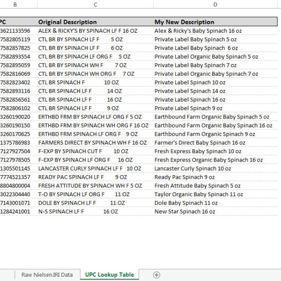Select cell Earthbound Farm Organic Baby Spinach 16 oz
The width and height of the screenshot is (281, 281).
[215, 125]
